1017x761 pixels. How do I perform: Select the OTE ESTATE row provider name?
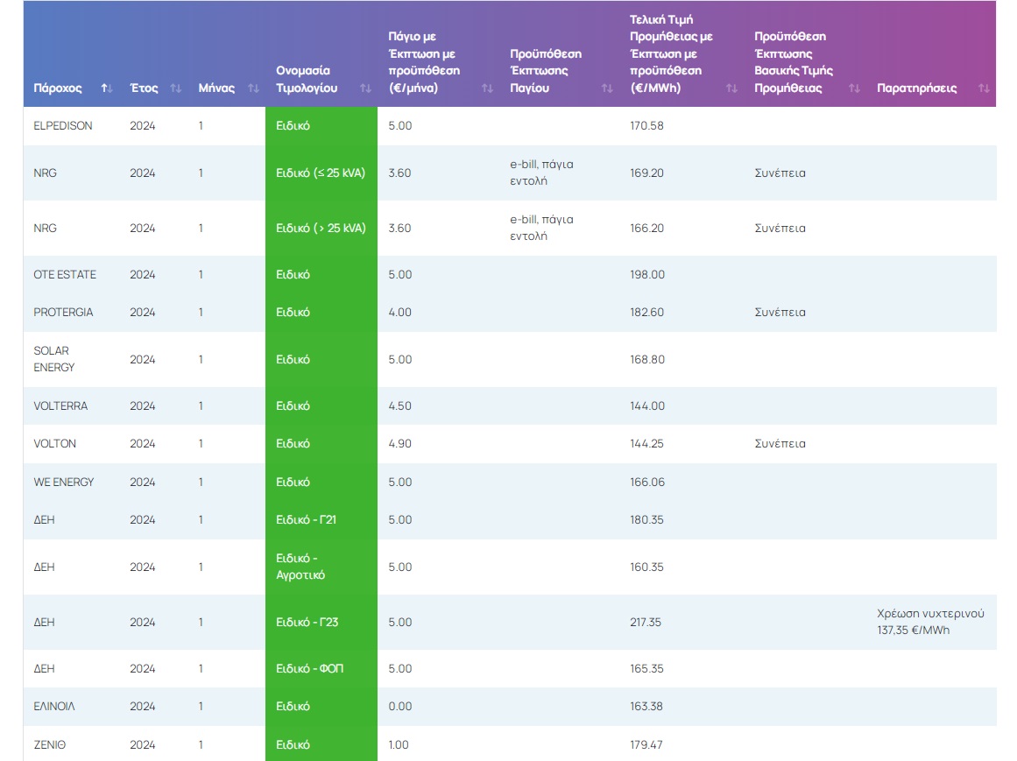(x=65, y=275)
